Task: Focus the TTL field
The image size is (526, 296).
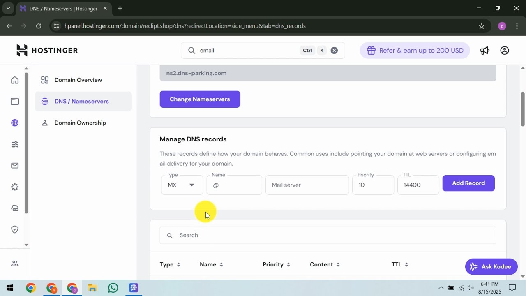Action: 418,185
